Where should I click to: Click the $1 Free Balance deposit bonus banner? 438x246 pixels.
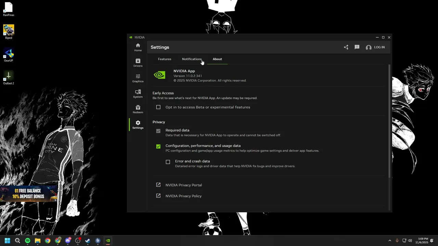pos(29,194)
